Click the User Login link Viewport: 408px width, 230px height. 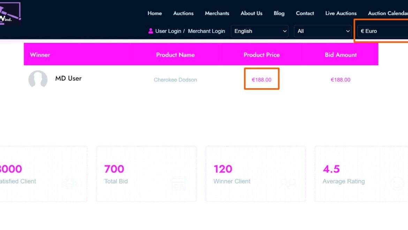pyautogui.click(x=168, y=31)
